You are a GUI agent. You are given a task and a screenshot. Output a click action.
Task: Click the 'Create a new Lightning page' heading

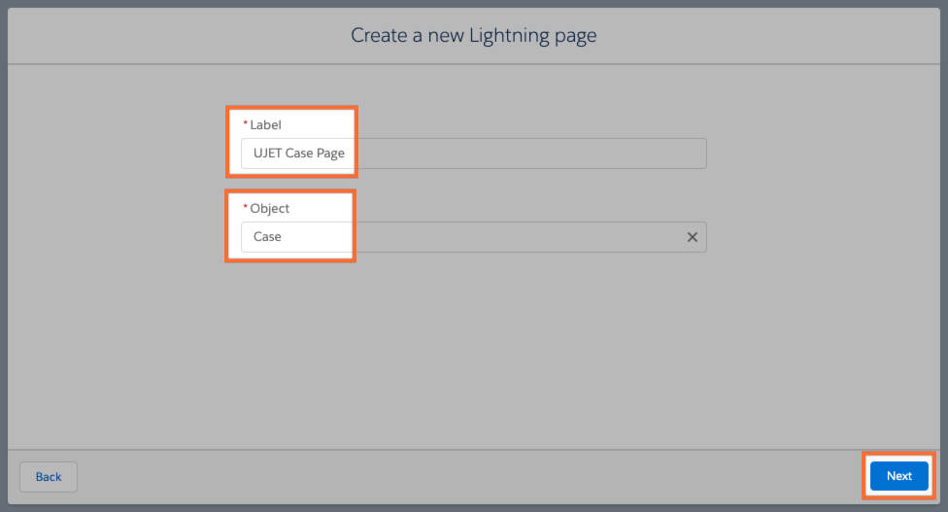pos(473,36)
